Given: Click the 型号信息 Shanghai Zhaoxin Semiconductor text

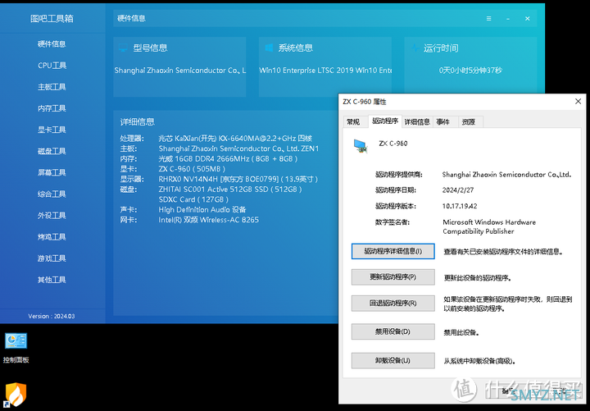Looking at the screenshot, I should [180, 70].
